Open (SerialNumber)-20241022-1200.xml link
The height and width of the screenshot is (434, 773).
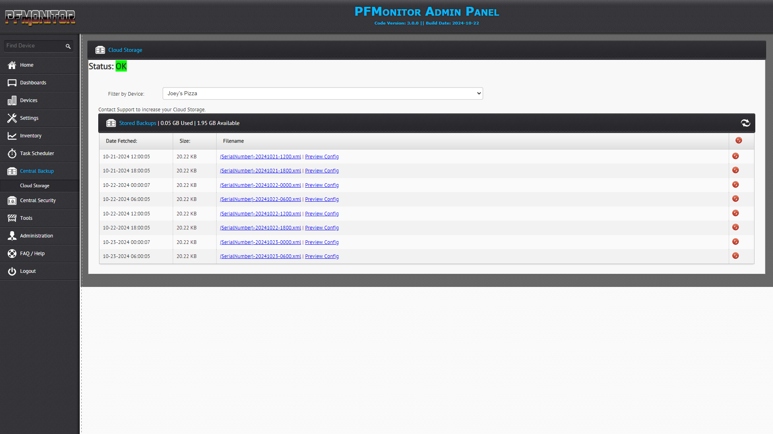[260, 214]
